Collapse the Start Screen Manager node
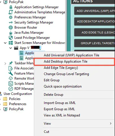The image size is (115, 136). pyautogui.click(x=5, y=43)
